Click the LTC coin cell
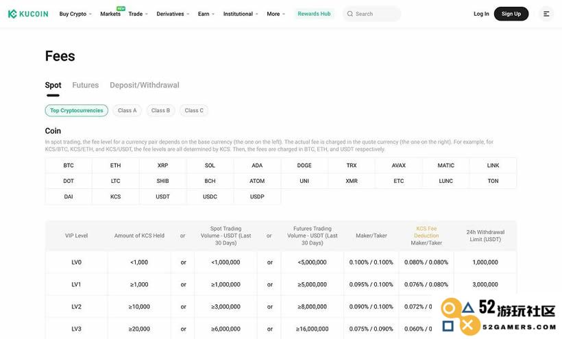This screenshot has height=339, width=562. (115, 181)
